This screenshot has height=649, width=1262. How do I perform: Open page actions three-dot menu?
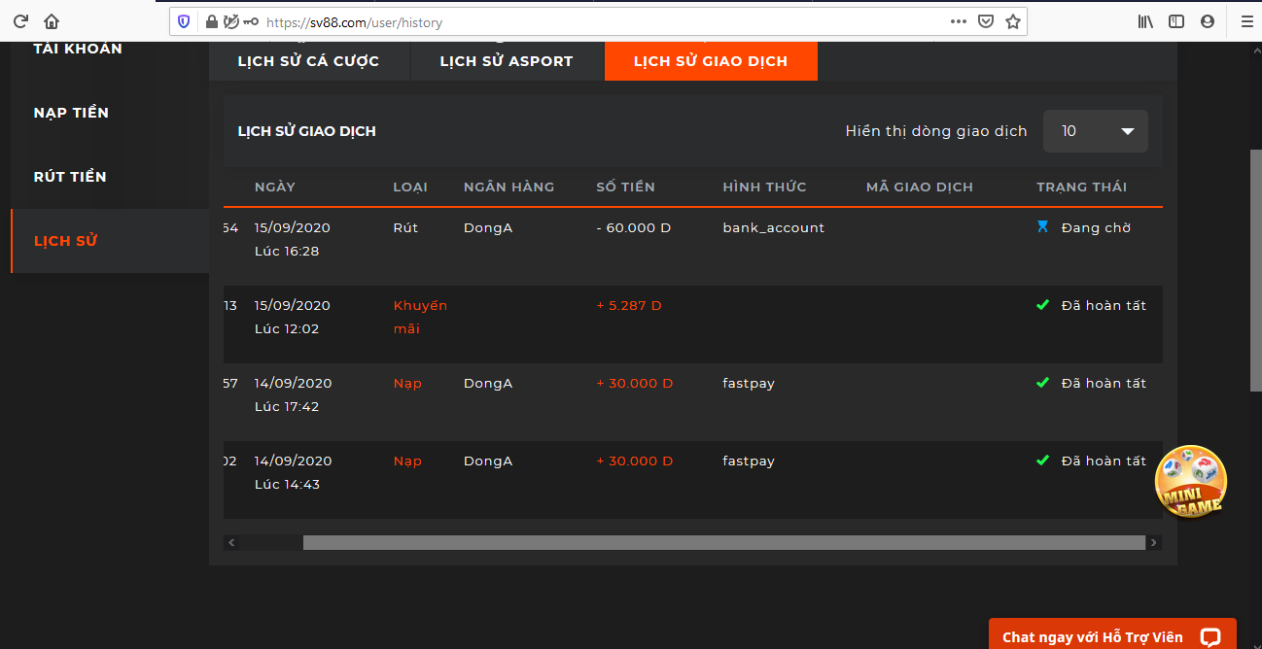click(958, 21)
